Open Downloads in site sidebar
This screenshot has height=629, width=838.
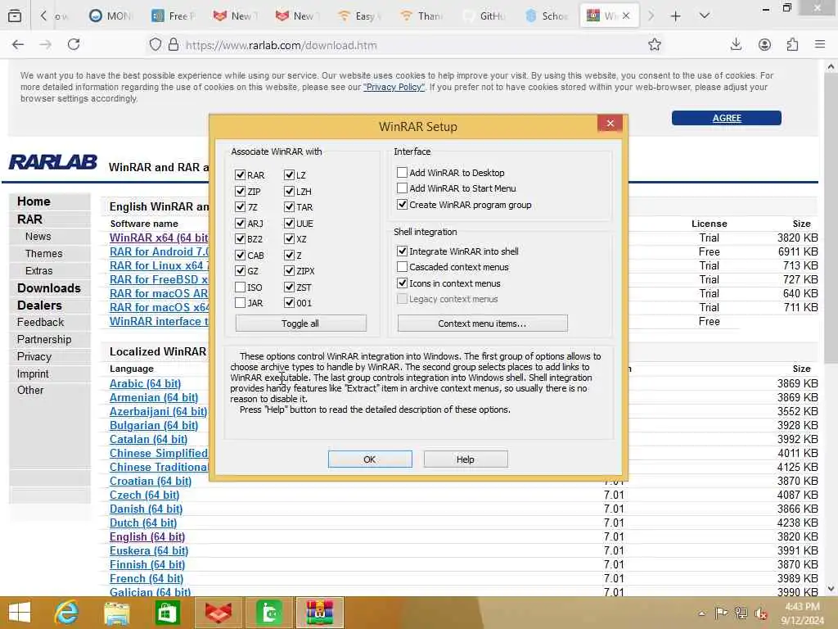point(48,287)
